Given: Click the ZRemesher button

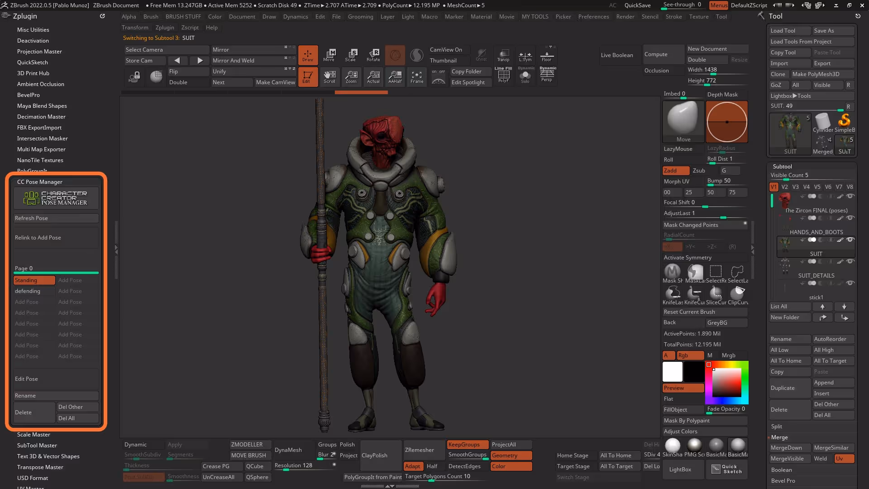Looking at the screenshot, I should pos(424,450).
